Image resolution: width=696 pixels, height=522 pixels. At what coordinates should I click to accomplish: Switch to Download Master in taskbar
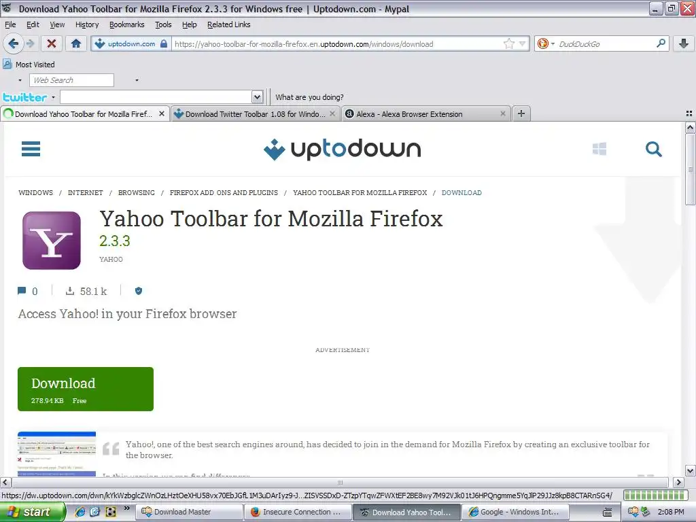[x=189, y=512]
